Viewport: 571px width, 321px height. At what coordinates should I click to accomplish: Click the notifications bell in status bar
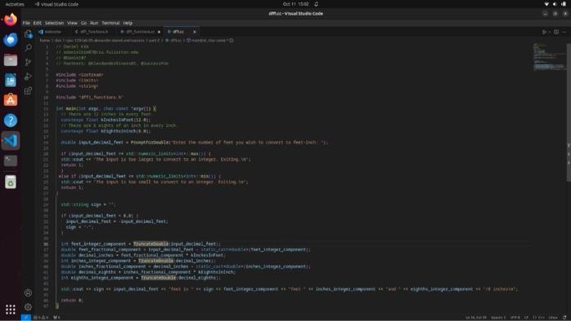[x=564, y=318]
